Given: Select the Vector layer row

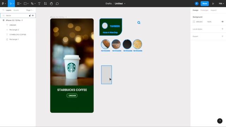Looking at the screenshot, I should coord(18,16).
